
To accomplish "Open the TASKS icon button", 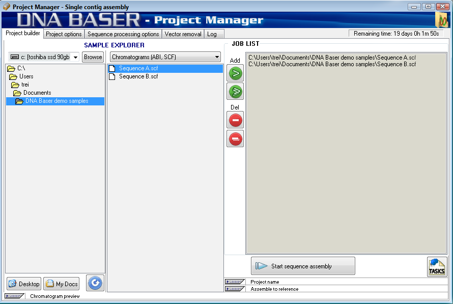I will [x=437, y=267].
